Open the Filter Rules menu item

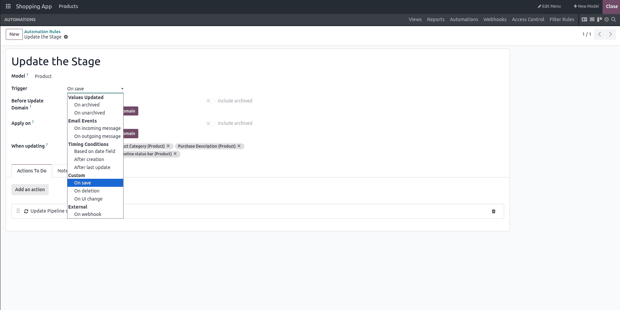562,19
